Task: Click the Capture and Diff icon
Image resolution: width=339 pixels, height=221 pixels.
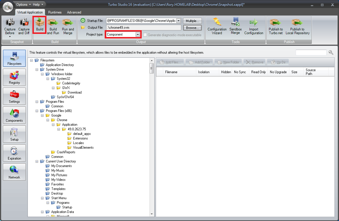Action: [x=24, y=22]
